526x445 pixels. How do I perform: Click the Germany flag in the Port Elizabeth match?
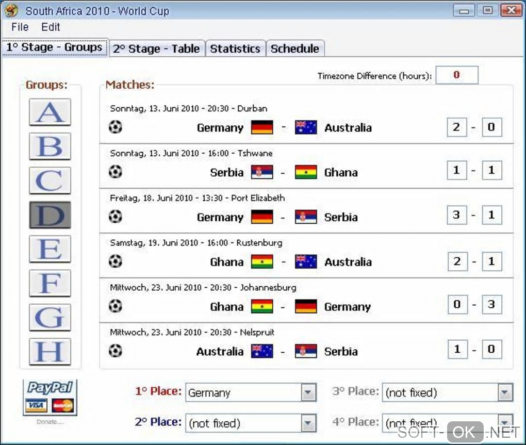[x=262, y=217]
